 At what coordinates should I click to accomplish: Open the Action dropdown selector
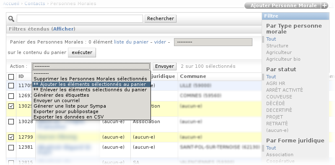tap(91, 67)
